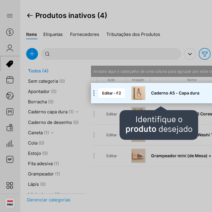
Task: Open the three-dot menu for Grampeador mini row
Action: coord(94,156)
